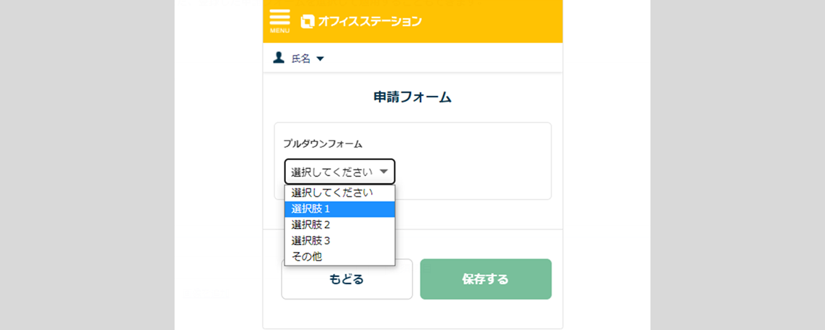This screenshot has width=825, height=330.
Task: Click empty area of the yellow header bar
Action: point(495,22)
